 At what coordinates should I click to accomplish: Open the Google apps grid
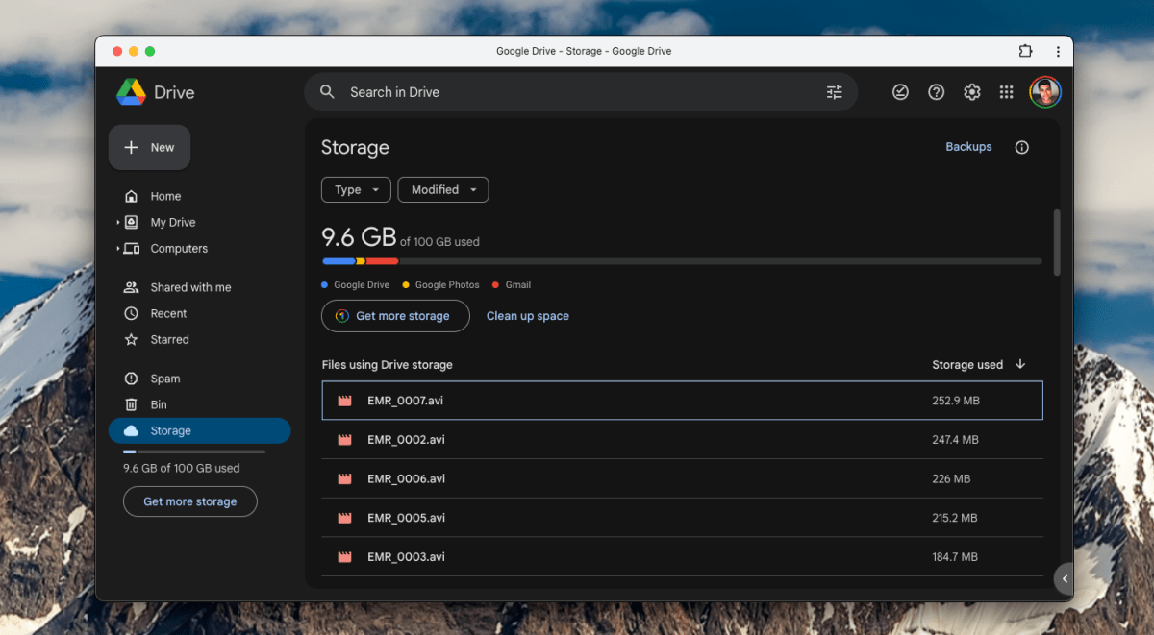point(1006,91)
